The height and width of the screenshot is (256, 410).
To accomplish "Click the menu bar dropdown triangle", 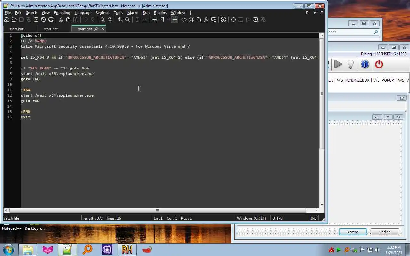I will click(x=315, y=13).
